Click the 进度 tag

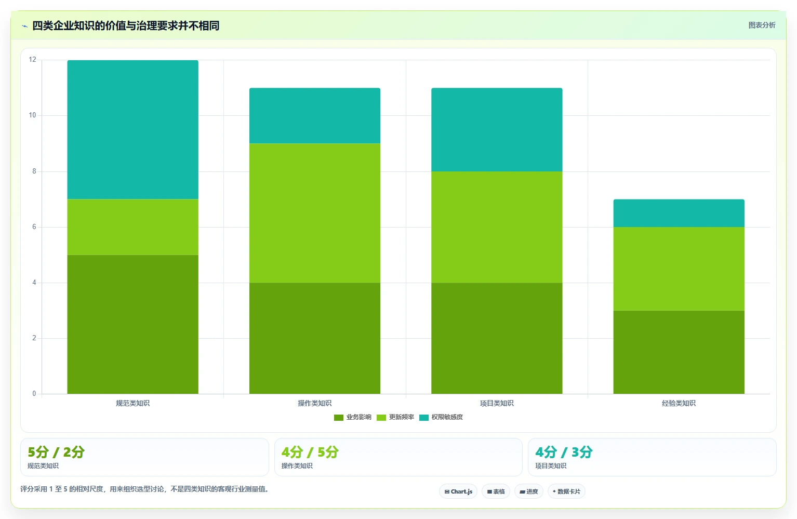(529, 491)
